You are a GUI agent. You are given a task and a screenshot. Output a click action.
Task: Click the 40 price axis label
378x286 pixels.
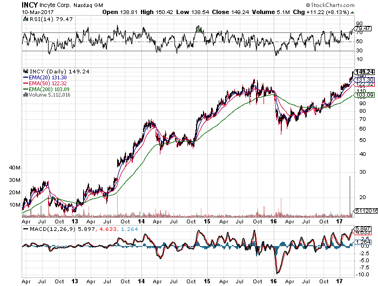tap(362, 154)
